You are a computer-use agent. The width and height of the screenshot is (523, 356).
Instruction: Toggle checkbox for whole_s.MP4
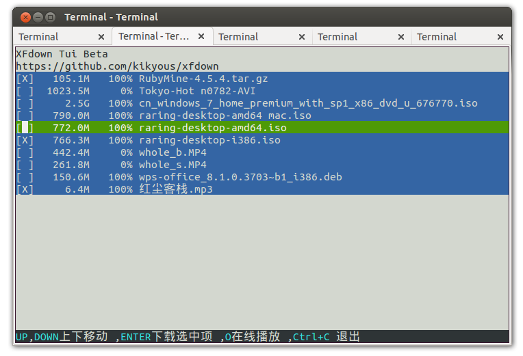click(x=25, y=165)
